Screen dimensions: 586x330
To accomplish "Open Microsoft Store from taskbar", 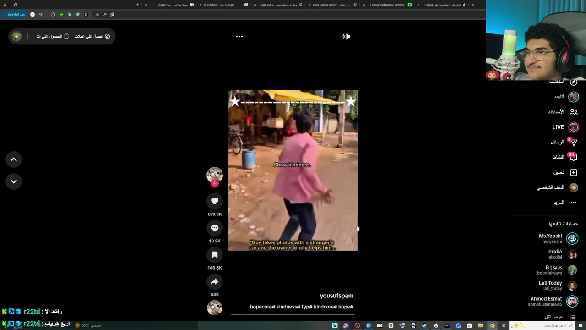I will pos(469,325).
